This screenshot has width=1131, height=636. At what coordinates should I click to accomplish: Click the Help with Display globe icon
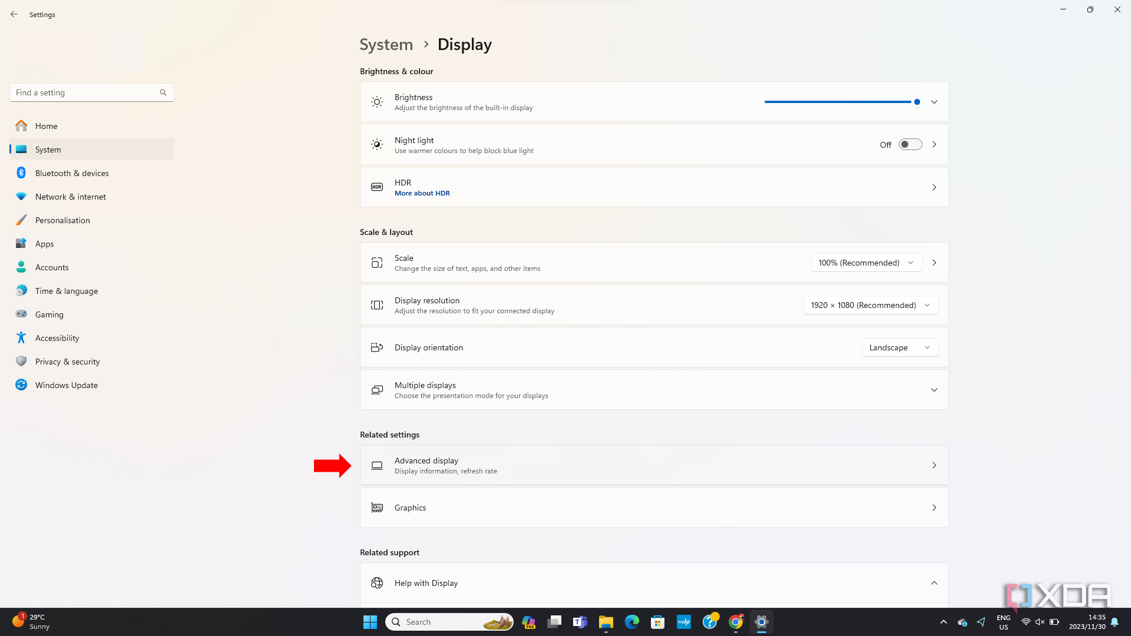pyautogui.click(x=377, y=583)
